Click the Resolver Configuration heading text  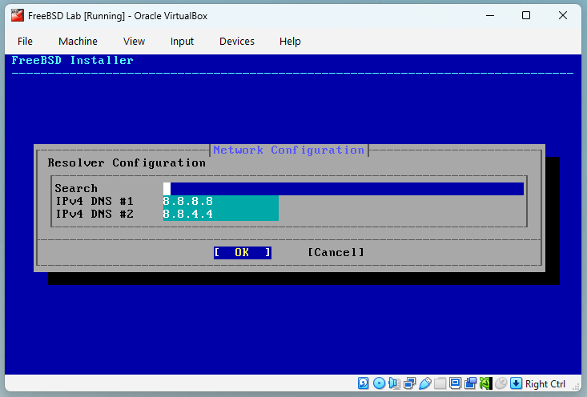[127, 162]
